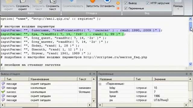The height and width of the screenshot is (108, 193).
Task: Select the bmonth variable row
Action: click(x=143, y=92)
